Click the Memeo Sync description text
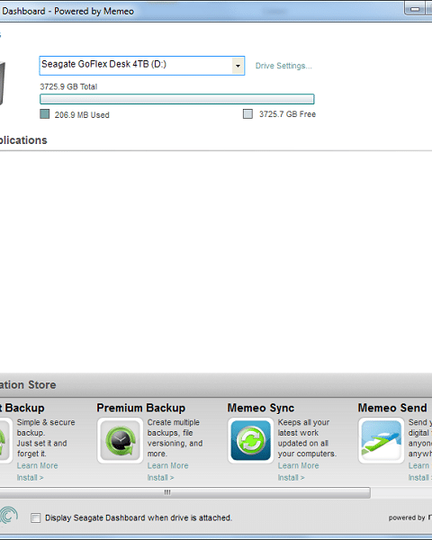 [x=307, y=438]
